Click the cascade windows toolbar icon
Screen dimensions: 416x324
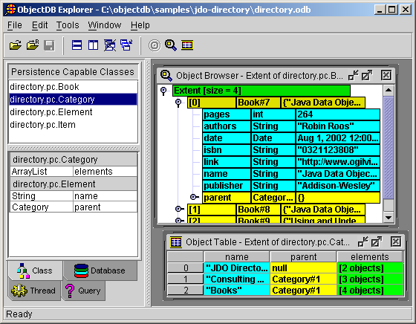click(126, 45)
